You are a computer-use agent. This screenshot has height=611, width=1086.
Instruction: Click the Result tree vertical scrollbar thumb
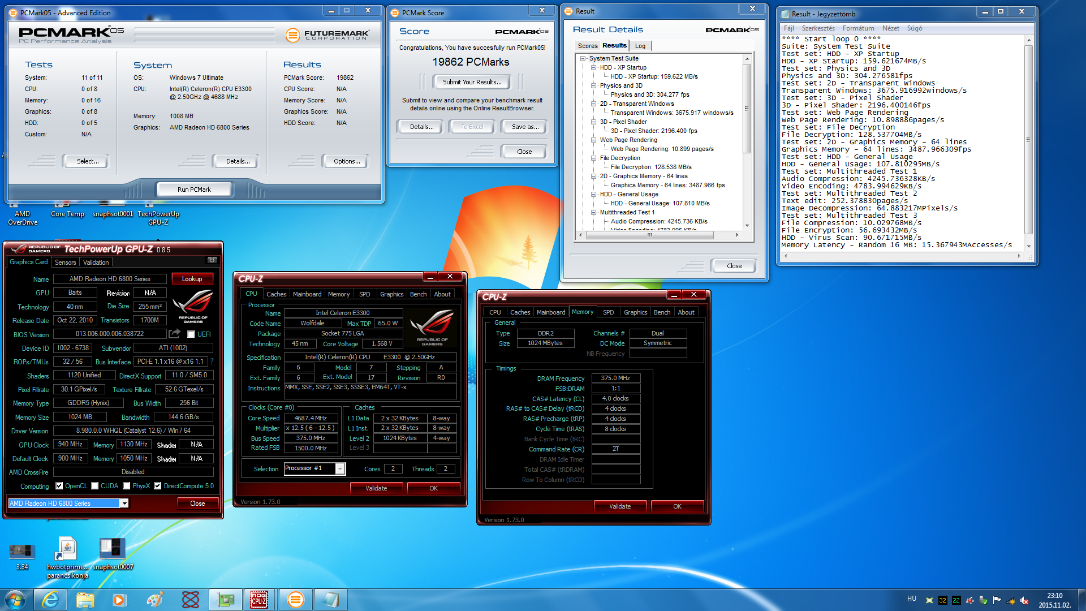click(x=747, y=107)
